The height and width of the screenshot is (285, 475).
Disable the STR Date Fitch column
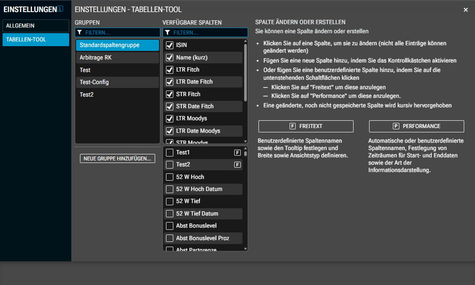point(169,106)
